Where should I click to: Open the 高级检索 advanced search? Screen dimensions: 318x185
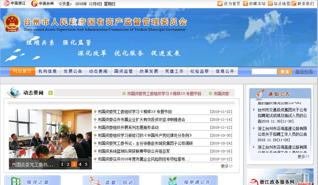pos(304,71)
